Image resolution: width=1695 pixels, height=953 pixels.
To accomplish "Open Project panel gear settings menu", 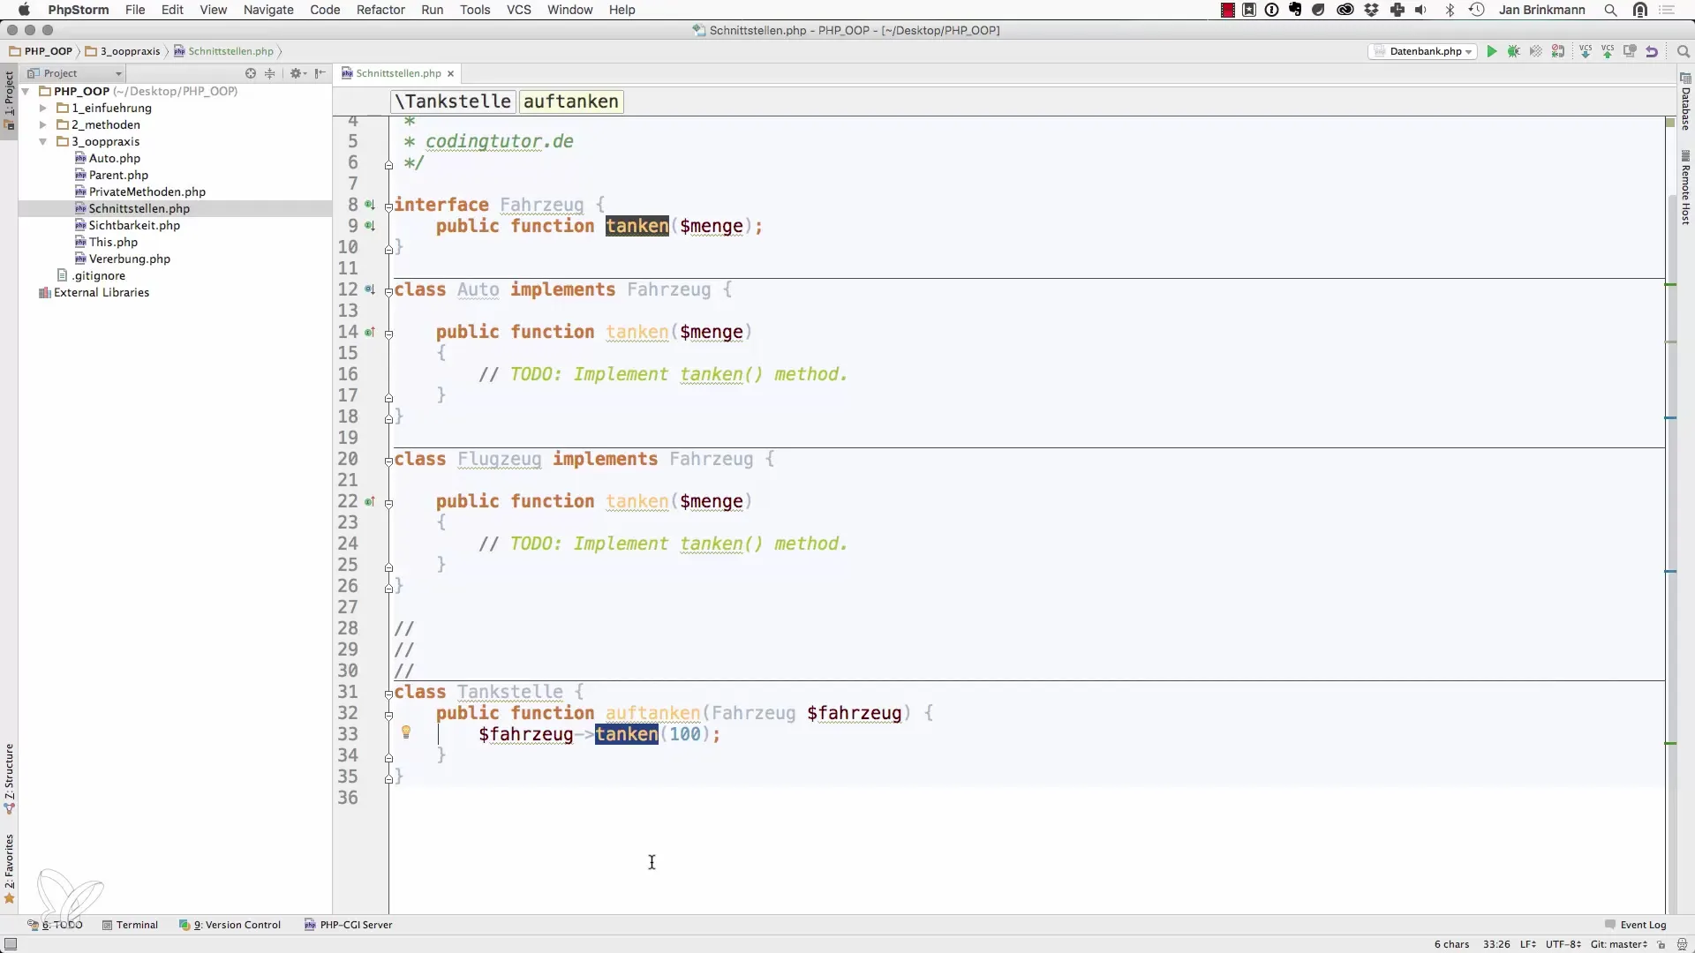I will pyautogui.click(x=297, y=73).
